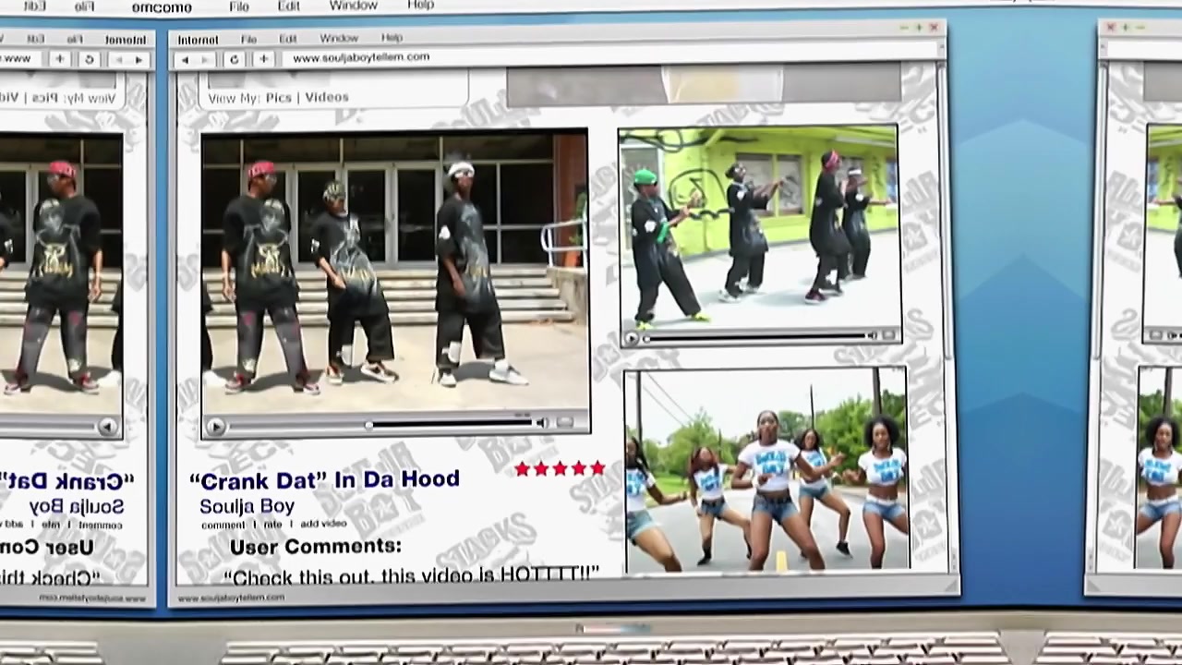
Task: Reload the page in the center browser
Action: pyautogui.click(x=235, y=59)
